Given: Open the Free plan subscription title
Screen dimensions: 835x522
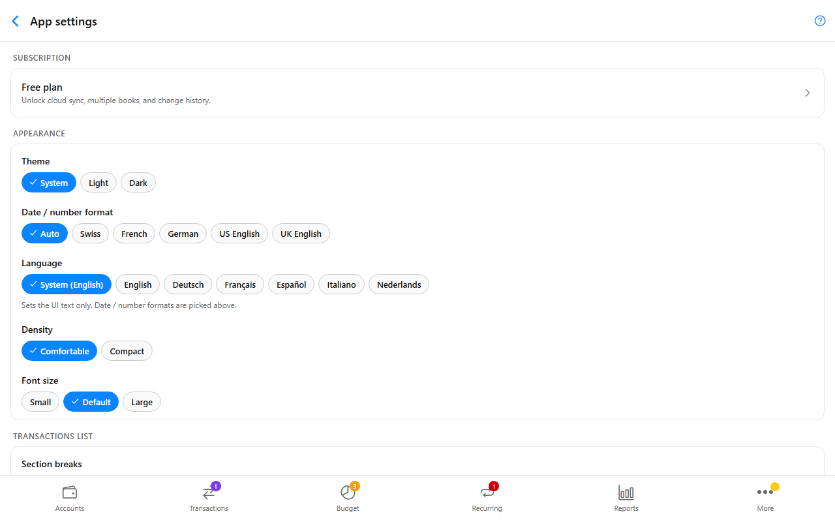Looking at the screenshot, I should pos(42,87).
